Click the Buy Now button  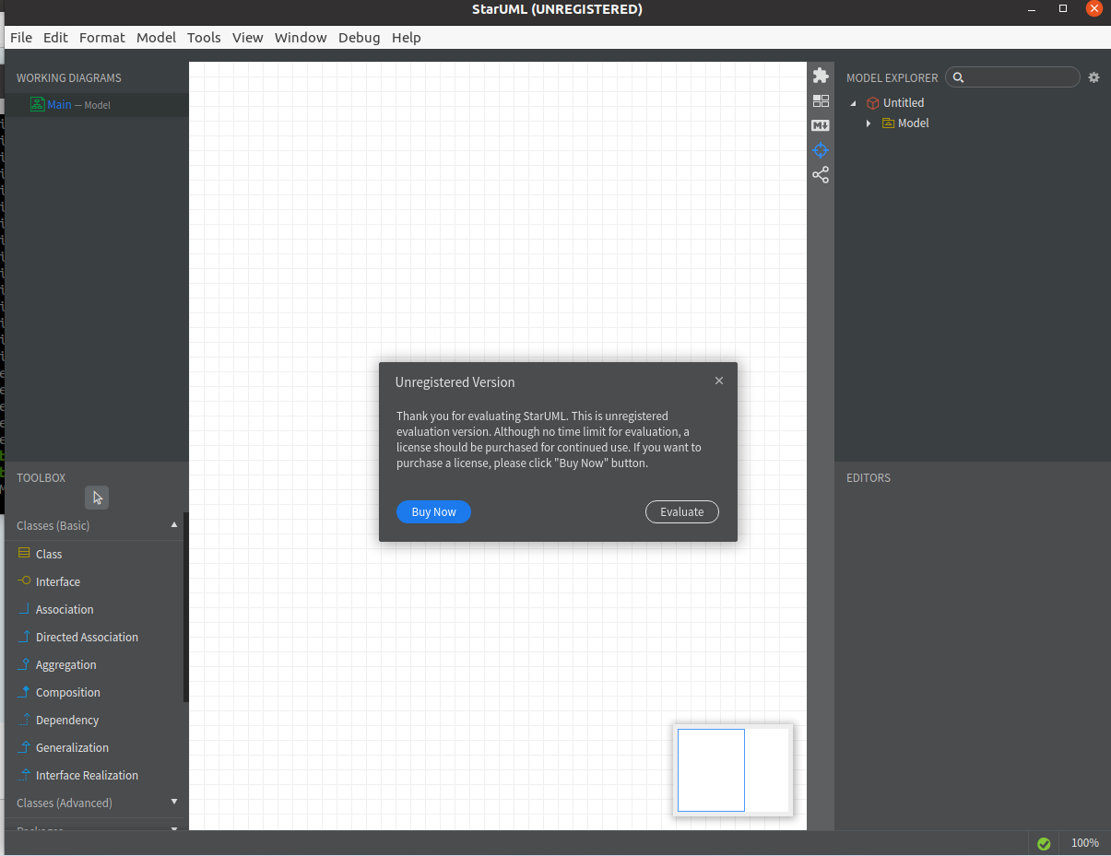[433, 512]
